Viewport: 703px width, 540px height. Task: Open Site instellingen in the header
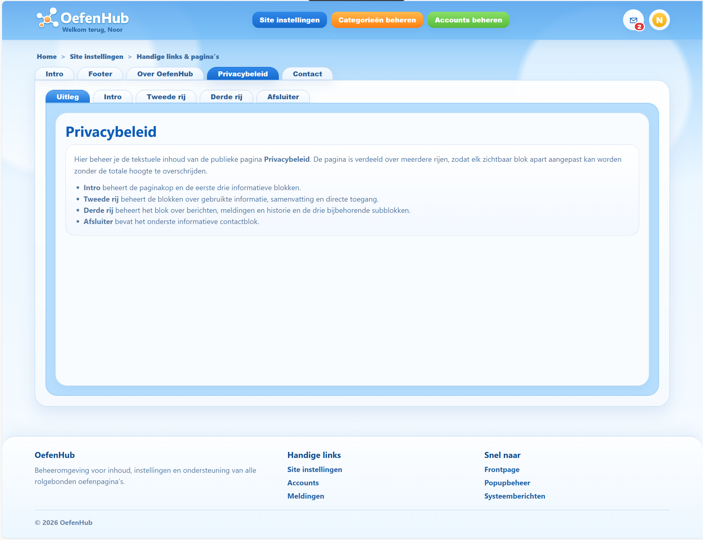click(x=290, y=20)
